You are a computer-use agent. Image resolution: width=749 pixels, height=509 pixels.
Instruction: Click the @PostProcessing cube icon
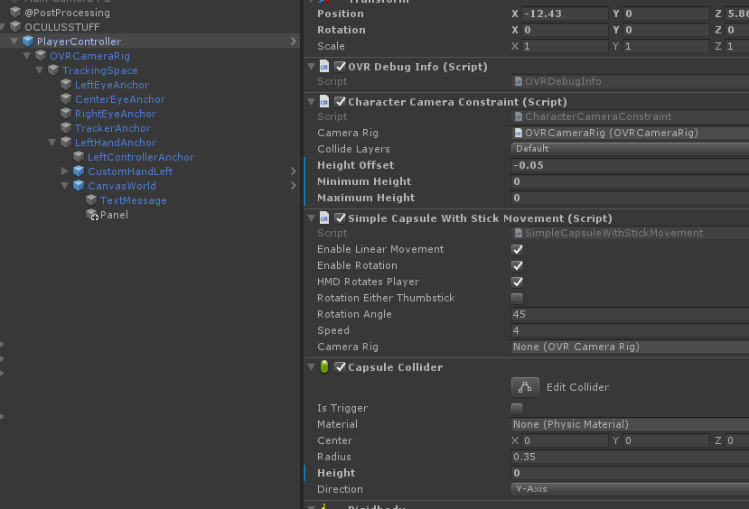click(15, 12)
